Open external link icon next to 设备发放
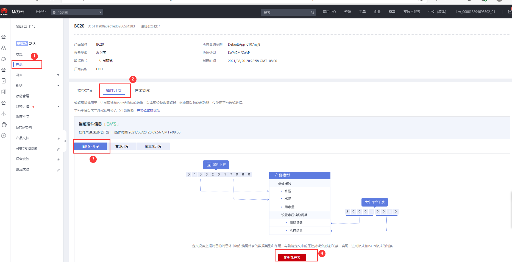The width and height of the screenshot is (512, 262). (58, 160)
